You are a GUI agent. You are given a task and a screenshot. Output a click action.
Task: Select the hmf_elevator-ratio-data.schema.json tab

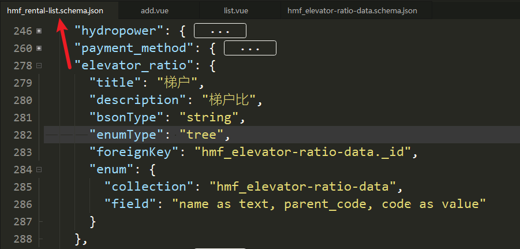[x=352, y=10]
